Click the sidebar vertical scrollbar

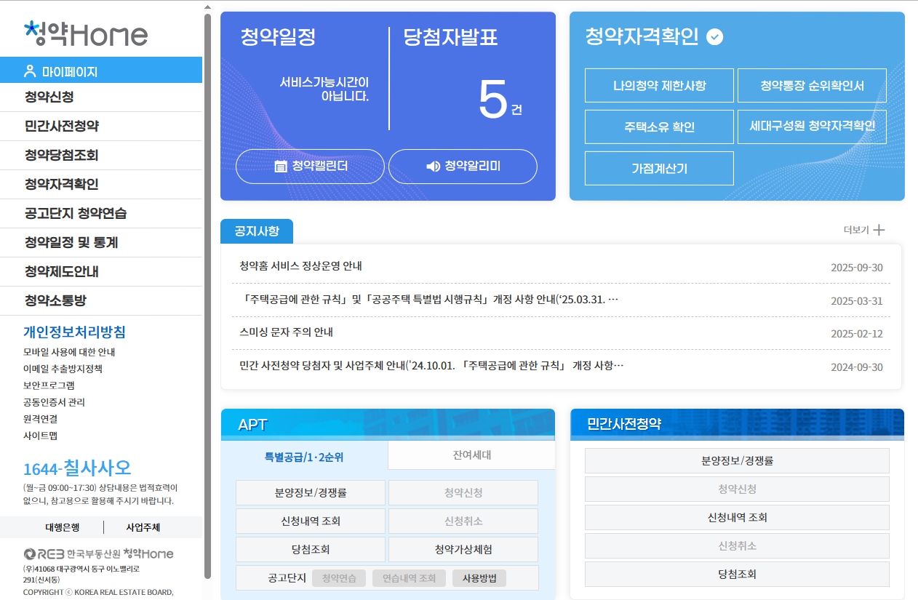[207, 295]
